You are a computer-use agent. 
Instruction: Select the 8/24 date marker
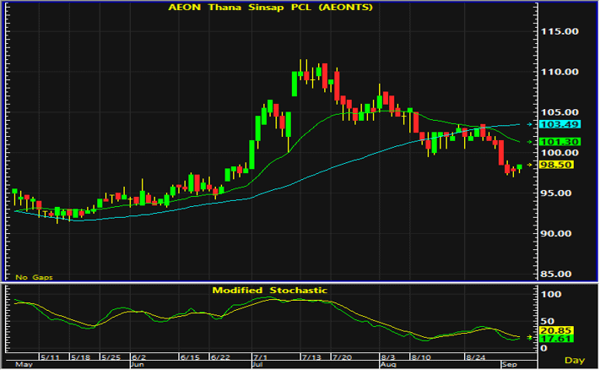[x=476, y=357]
